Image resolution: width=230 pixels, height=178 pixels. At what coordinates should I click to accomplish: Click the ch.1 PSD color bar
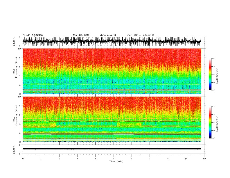click(x=210, y=74)
